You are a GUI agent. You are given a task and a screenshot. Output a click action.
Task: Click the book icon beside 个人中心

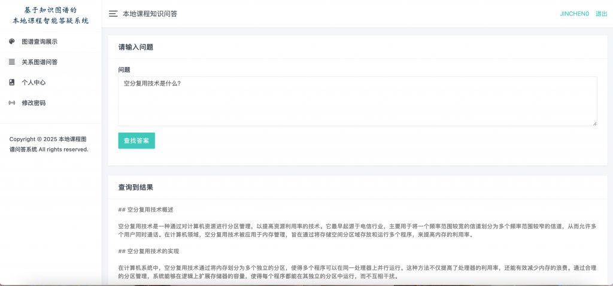pos(12,83)
